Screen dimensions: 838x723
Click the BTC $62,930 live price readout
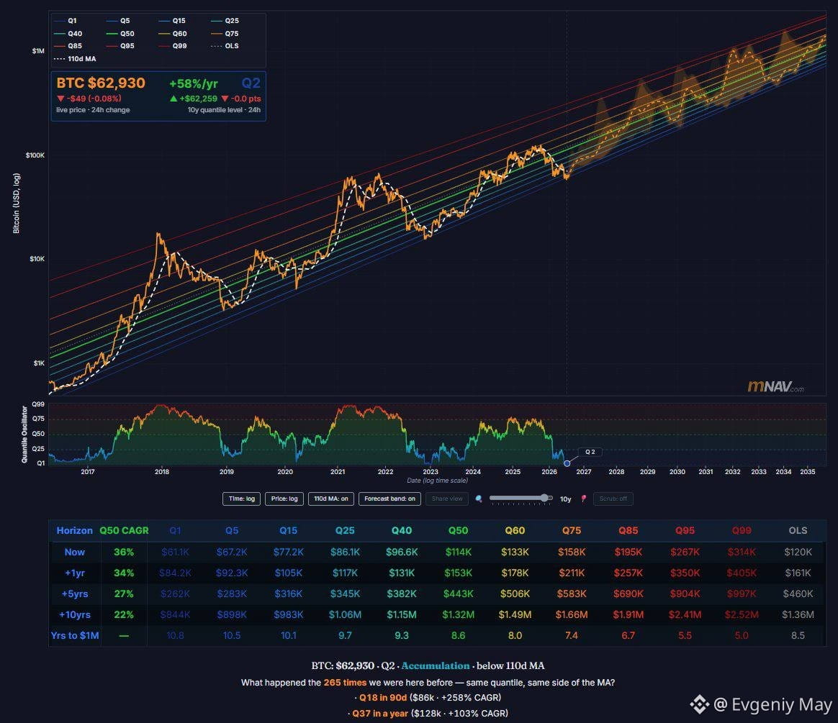(x=101, y=83)
